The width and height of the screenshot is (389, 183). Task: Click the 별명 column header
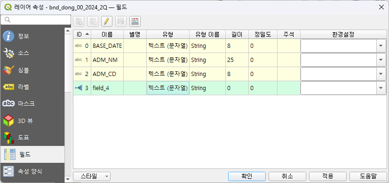tap(135, 34)
